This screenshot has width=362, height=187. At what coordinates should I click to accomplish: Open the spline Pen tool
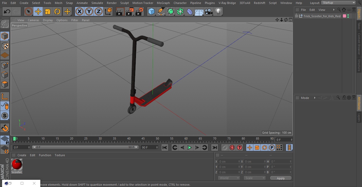(161, 11)
